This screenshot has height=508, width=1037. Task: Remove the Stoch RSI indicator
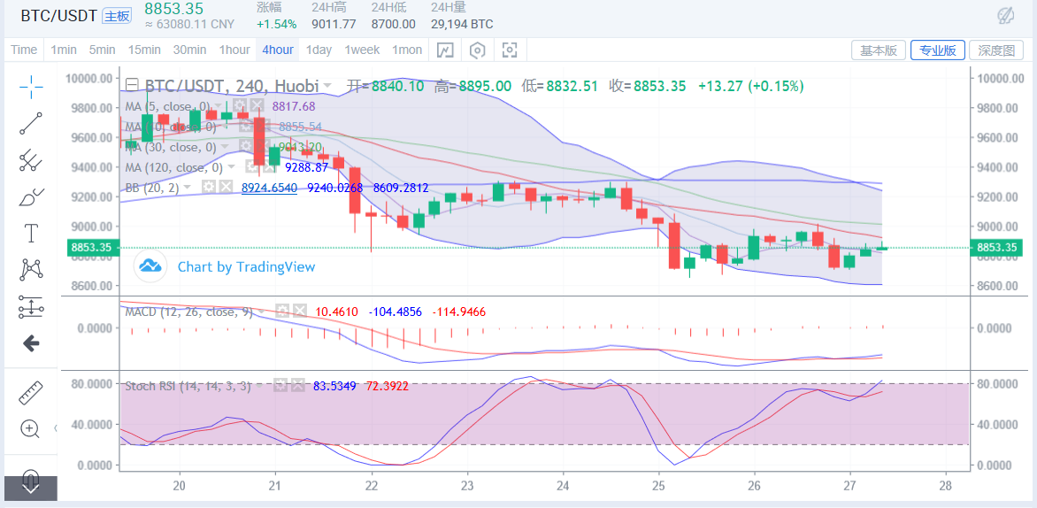[x=297, y=386]
